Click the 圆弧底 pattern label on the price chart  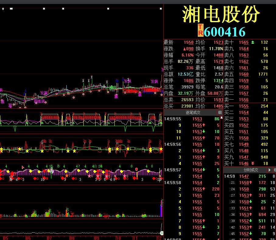[x=39, y=101]
